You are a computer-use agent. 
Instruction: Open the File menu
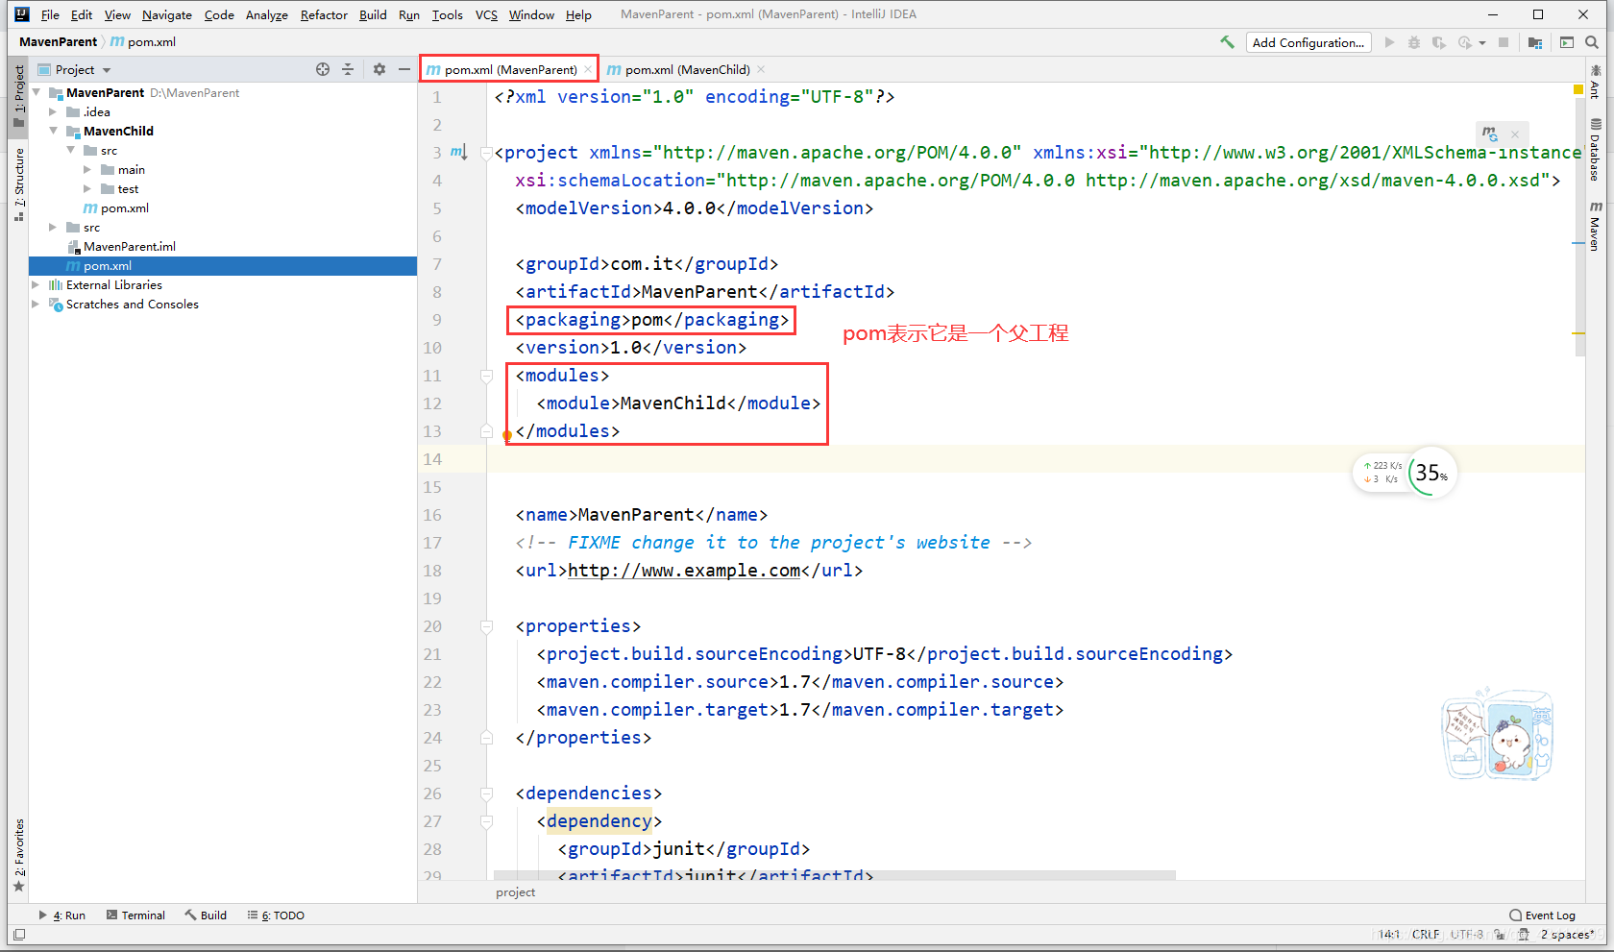50,14
